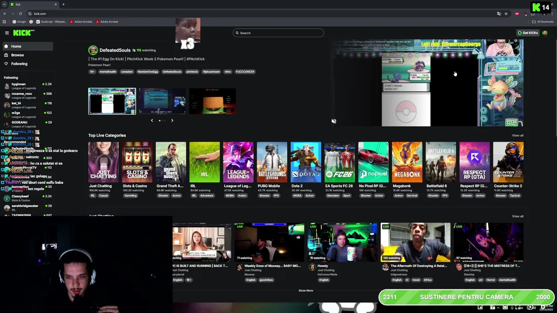This screenshot has height=313, width=557.
Task: Open Weekly Dose of Moosey stream thumbnail
Action: pyautogui.click(x=269, y=242)
